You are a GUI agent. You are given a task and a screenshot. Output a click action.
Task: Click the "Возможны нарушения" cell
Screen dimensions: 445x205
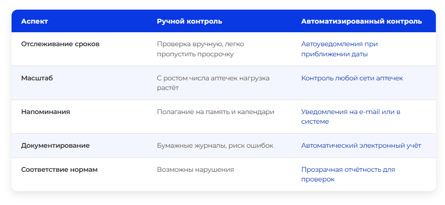pos(195,170)
